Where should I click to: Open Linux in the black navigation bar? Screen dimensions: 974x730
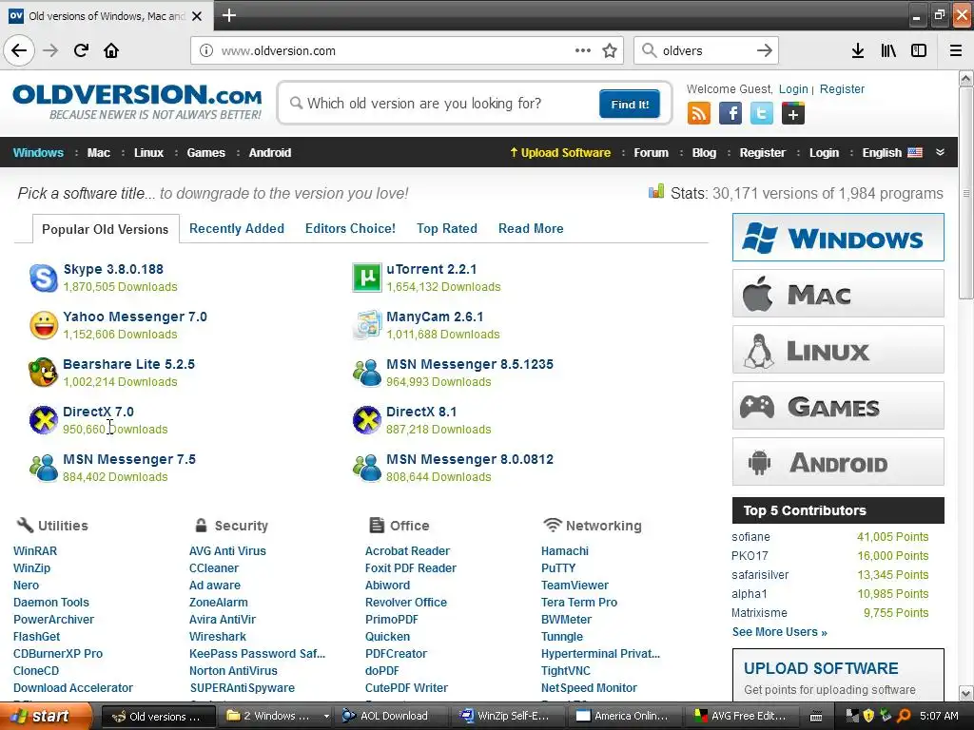pos(149,153)
